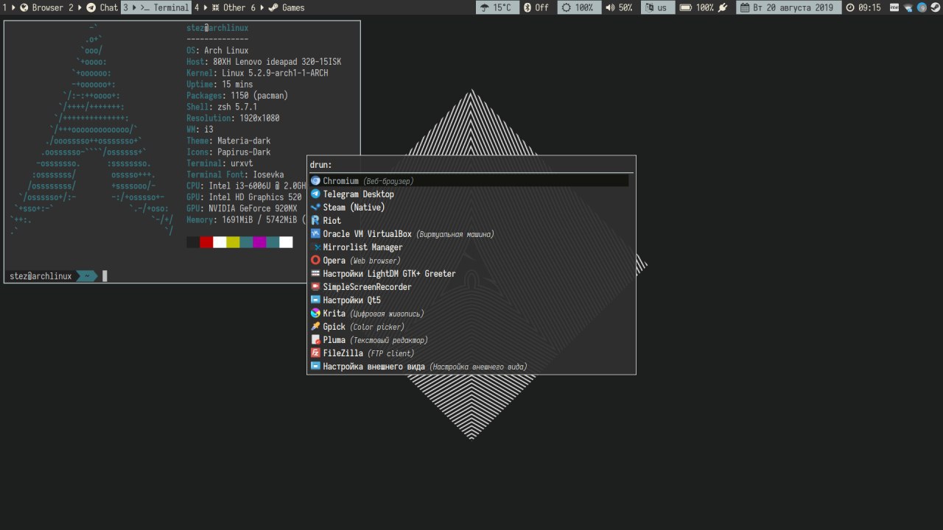Click the 'Packages: 1150 (pacman)' line
Screen dimensions: 943x530
pos(237,96)
